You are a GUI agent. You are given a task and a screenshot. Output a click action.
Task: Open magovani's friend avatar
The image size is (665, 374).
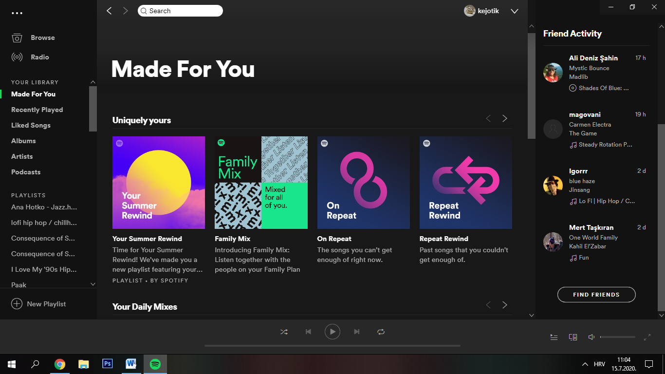point(553,129)
